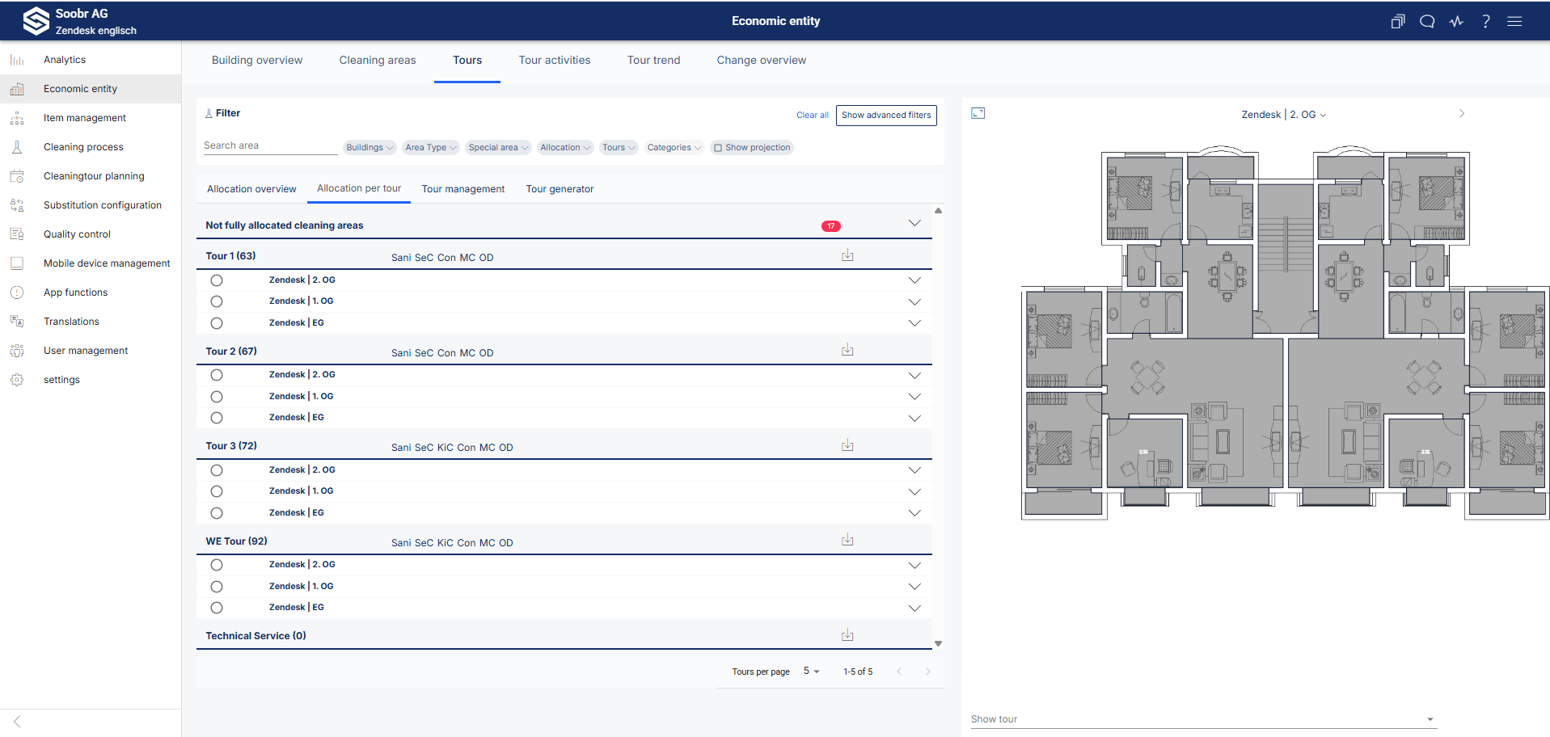Open the hamburger menu in header
The image size is (1550, 737).
click(x=1514, y=22)
